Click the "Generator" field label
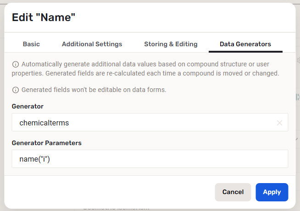The height and width of the screenshot is (211, 300). (x=28, y=106)
